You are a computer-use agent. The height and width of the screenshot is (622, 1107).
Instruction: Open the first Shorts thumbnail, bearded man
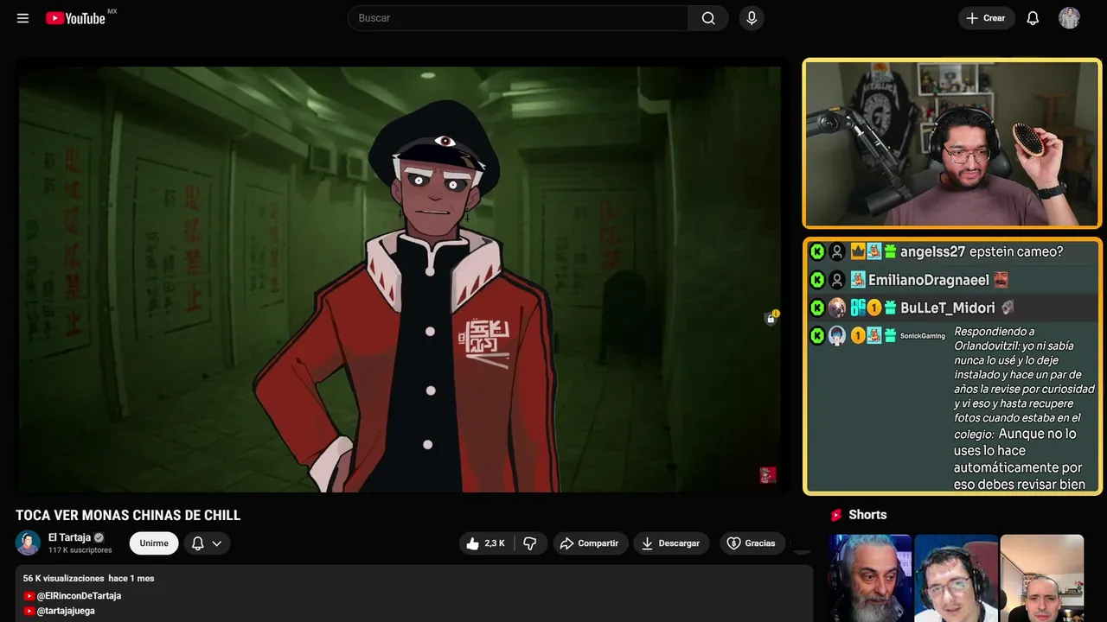(x=870, y=578)
